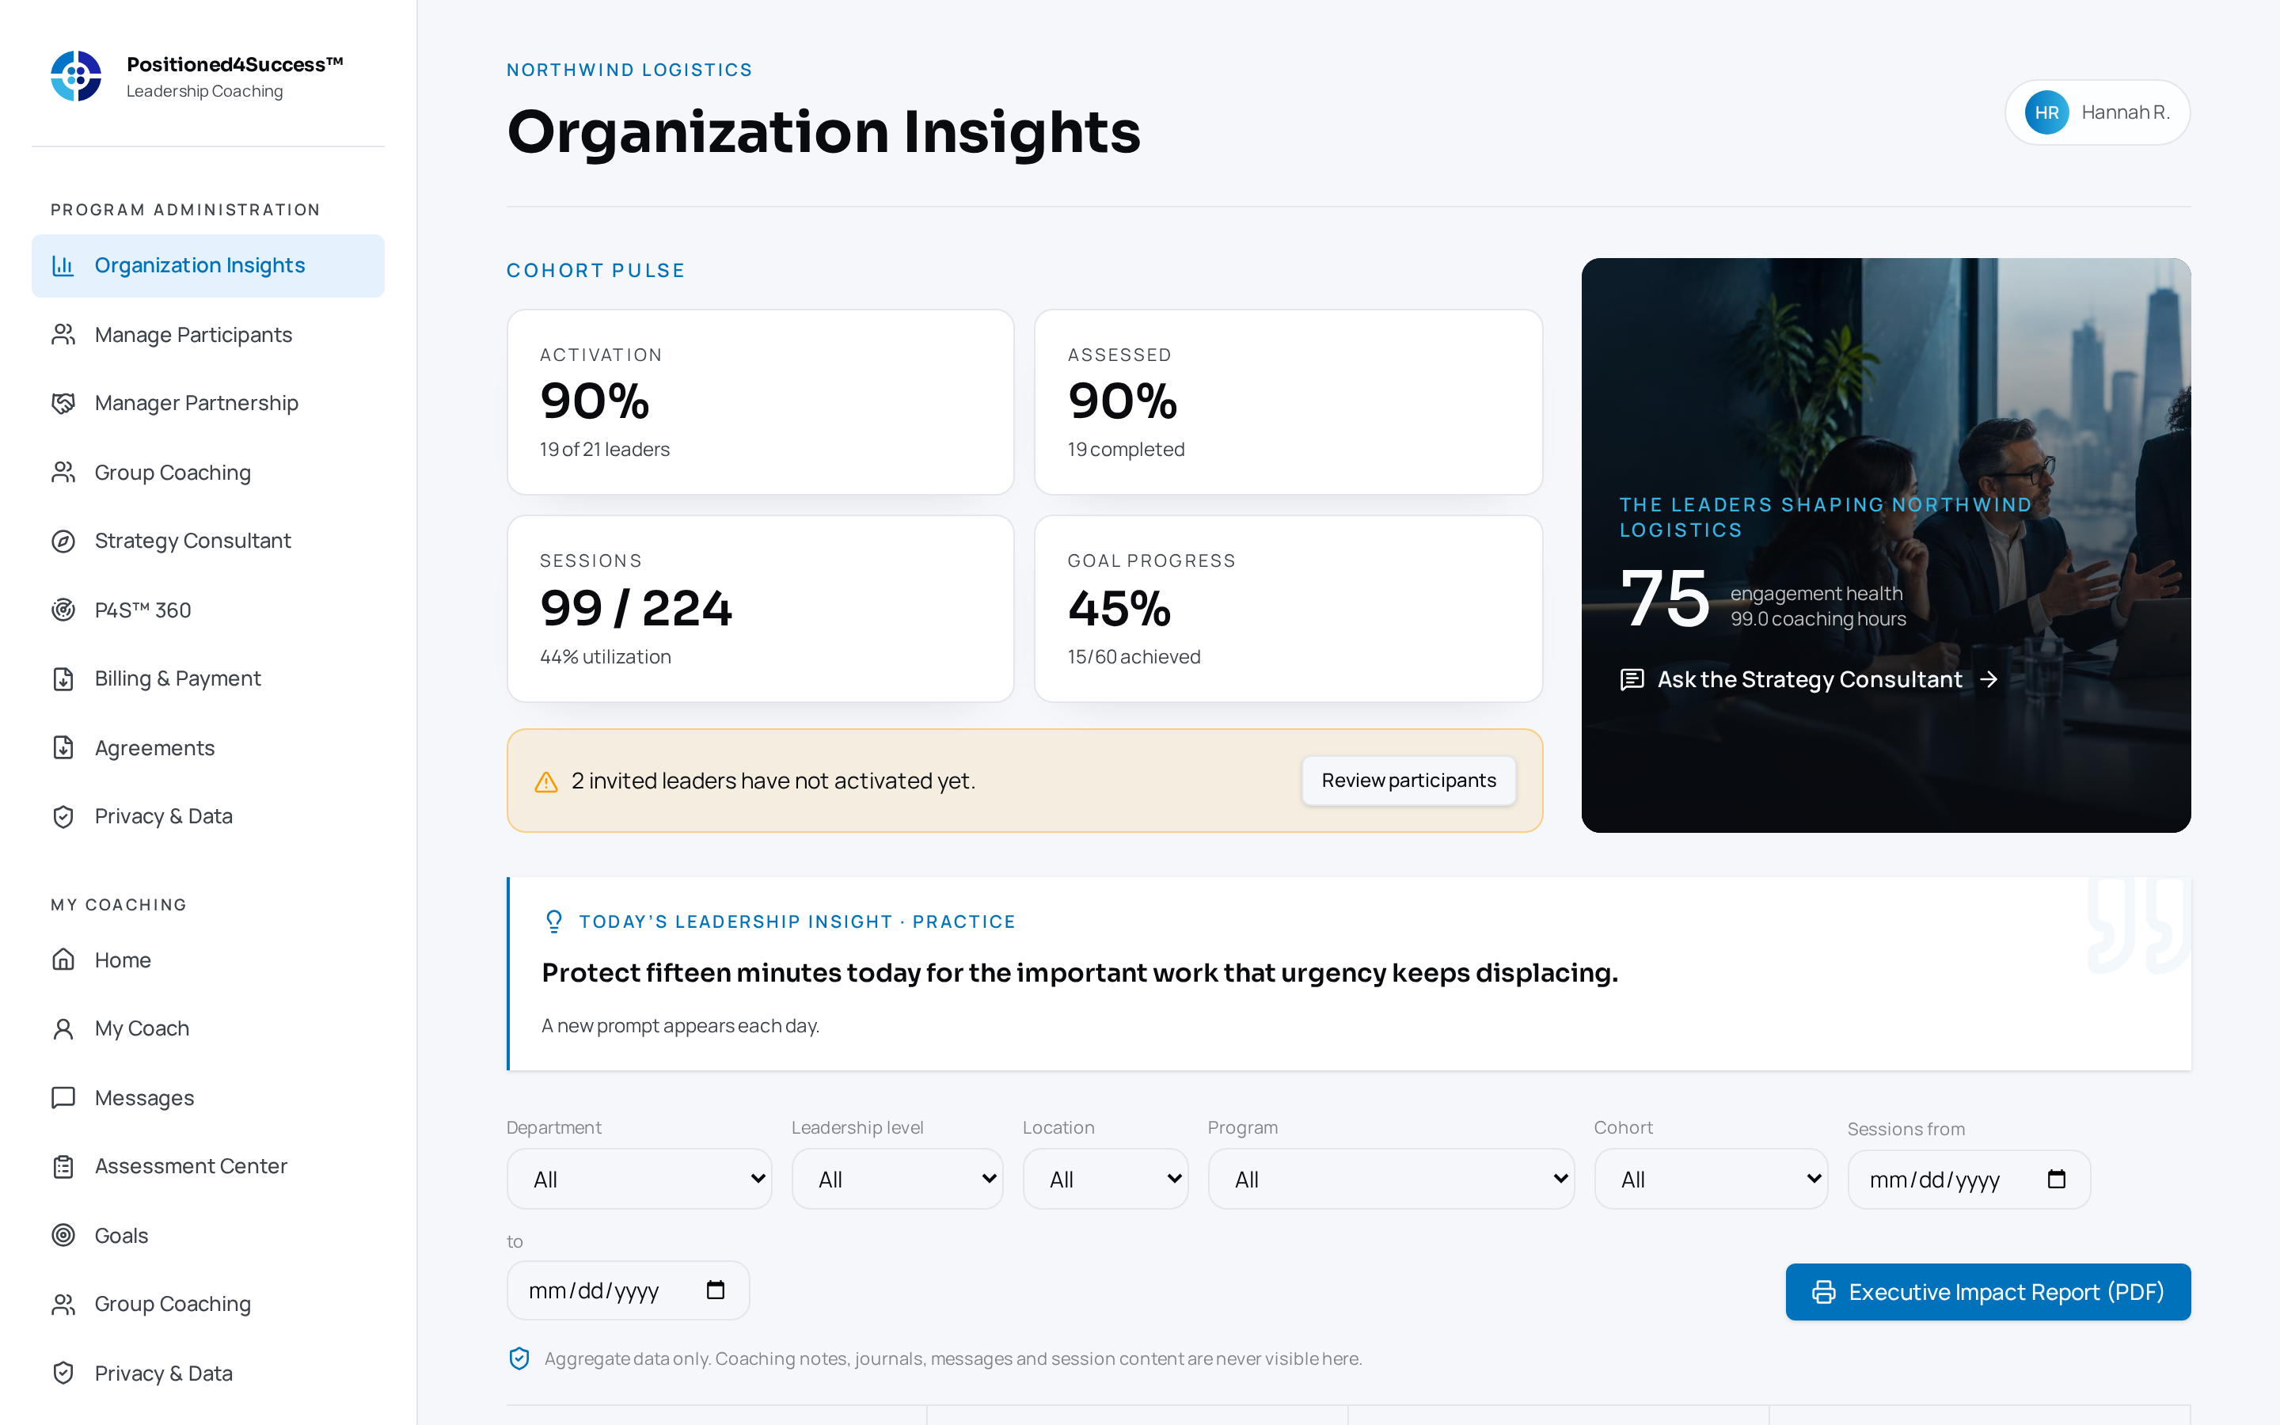The image size is (2280, 1425).
Task: Click the '15/60 achieved' text
Action: point(1134,657)
